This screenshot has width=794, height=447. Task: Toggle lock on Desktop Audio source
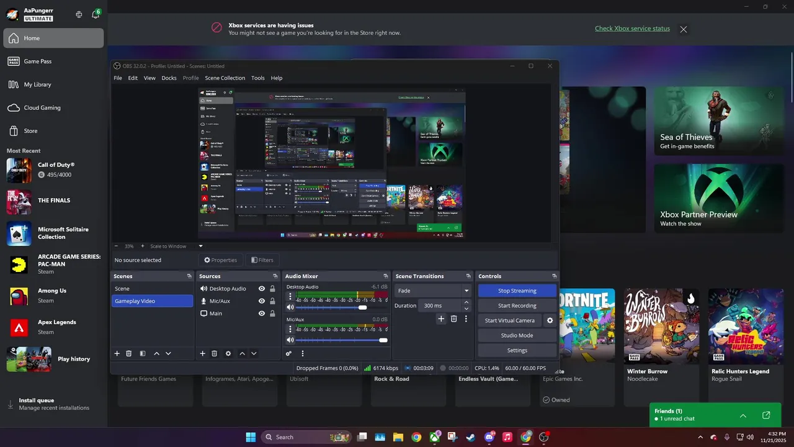272,289
